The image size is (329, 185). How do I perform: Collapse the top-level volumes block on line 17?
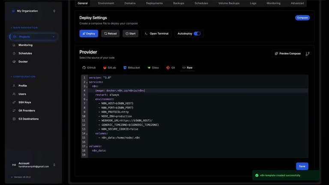(x=87, y=146)
